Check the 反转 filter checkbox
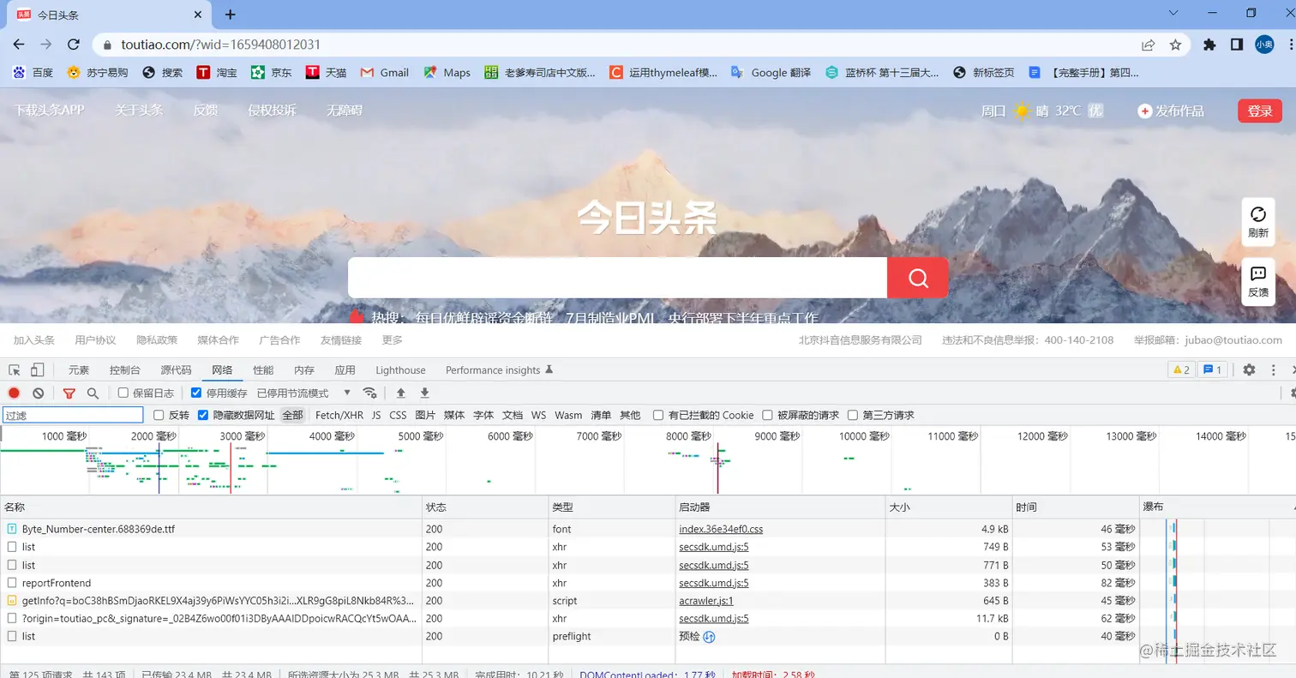 159,415
